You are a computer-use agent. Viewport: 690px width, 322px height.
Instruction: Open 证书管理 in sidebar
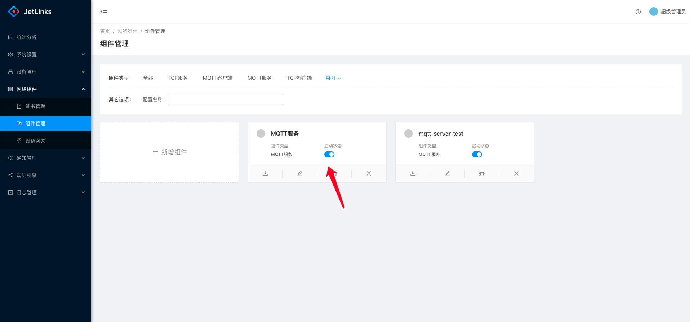tap(35, 106)
